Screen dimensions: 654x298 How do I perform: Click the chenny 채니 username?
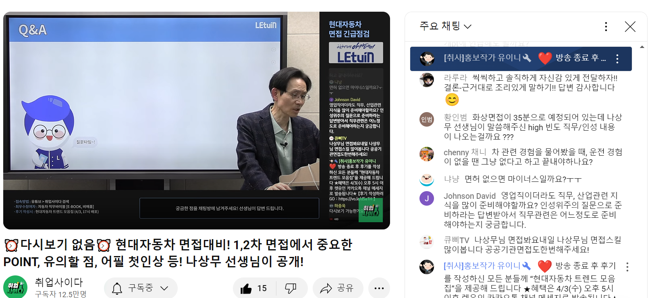465,152
